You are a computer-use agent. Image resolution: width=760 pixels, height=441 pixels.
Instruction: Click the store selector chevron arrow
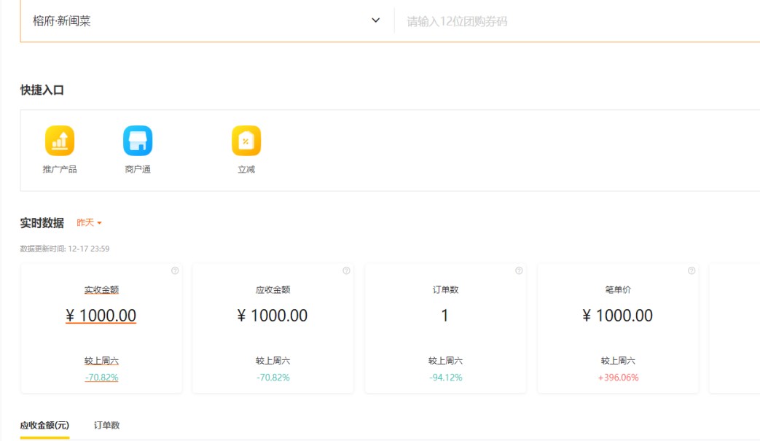(x=376, y=20)
